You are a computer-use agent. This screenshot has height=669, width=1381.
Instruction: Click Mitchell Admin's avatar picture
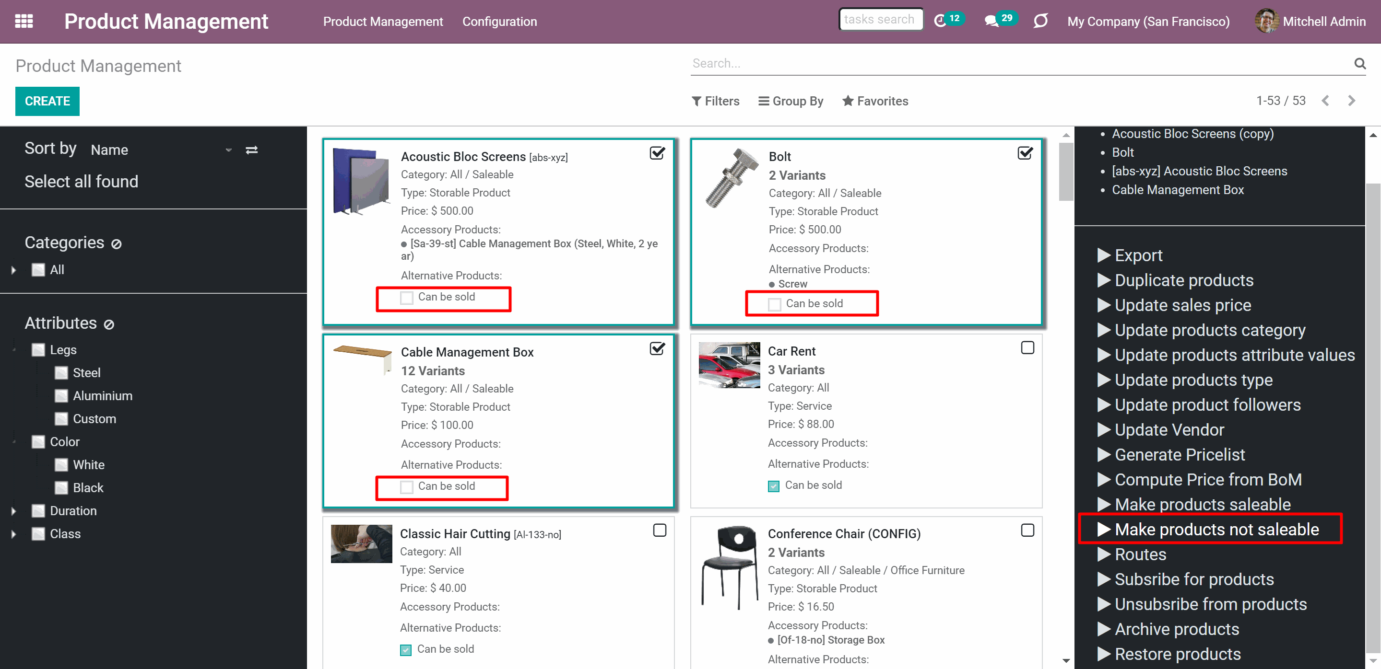pos(1266,21)
